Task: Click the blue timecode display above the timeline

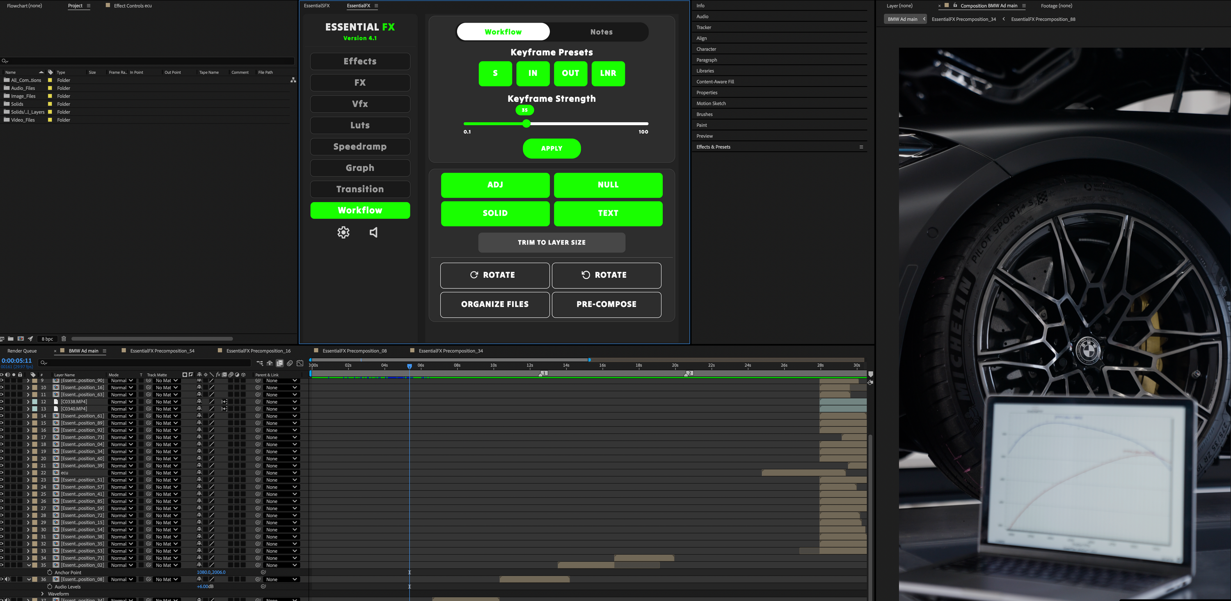Action: coord(17,360)
